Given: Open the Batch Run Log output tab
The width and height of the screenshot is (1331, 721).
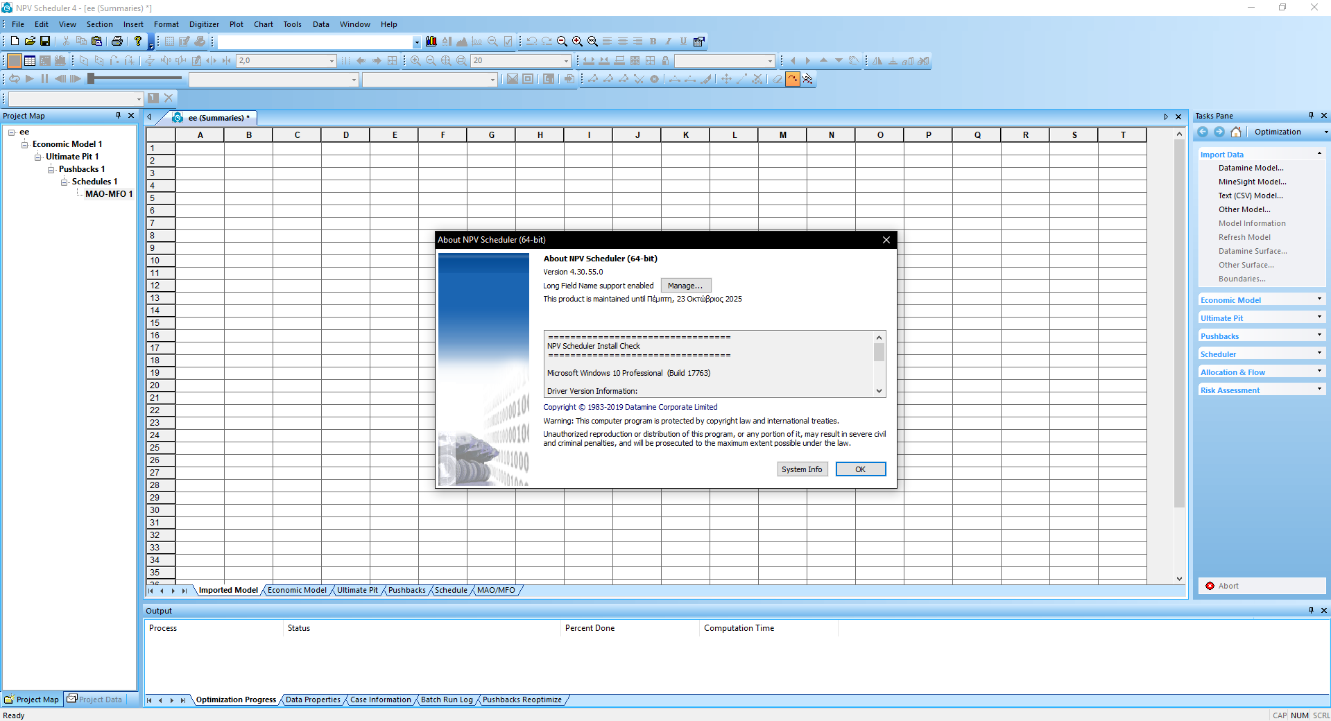Looking at the screenshot, I should pos(447,700).
